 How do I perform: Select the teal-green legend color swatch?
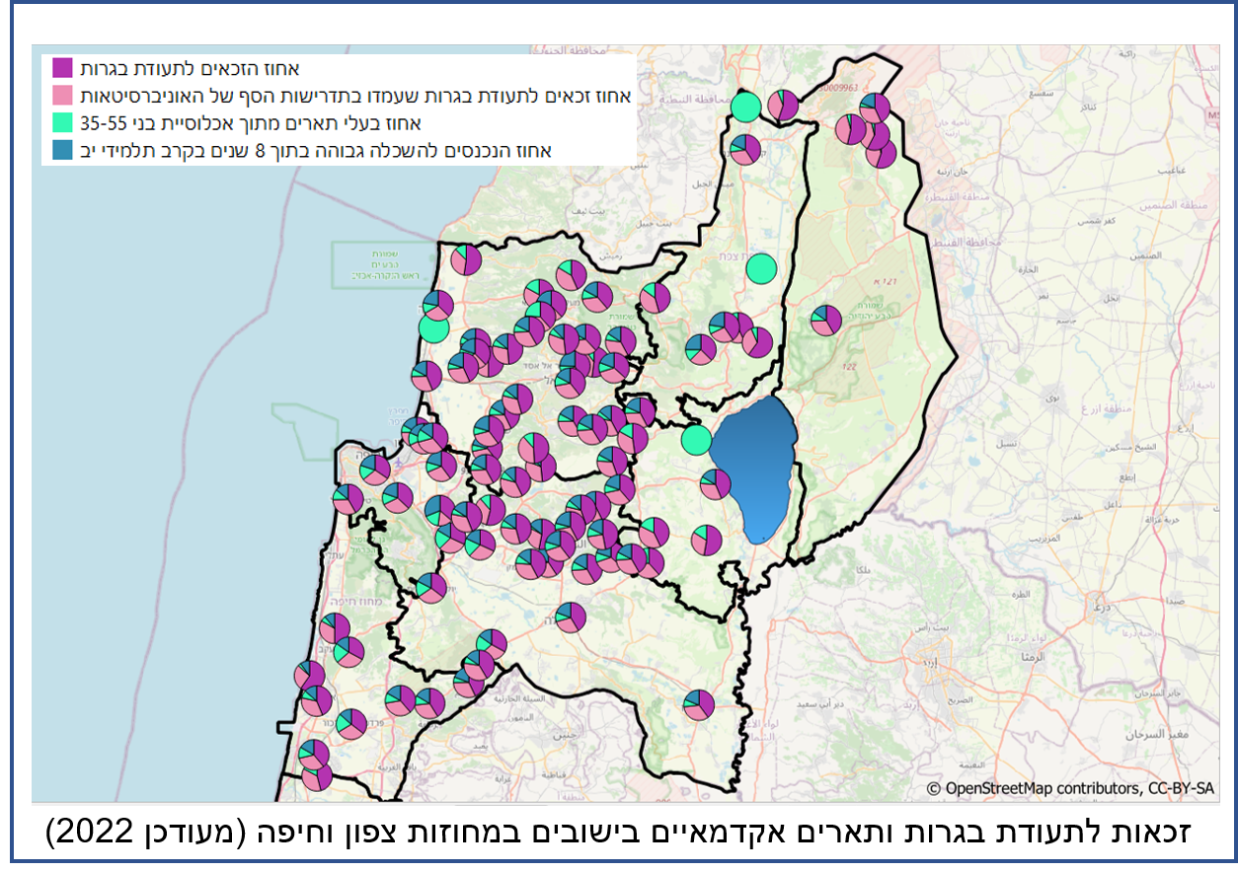(x=63, y=123)
